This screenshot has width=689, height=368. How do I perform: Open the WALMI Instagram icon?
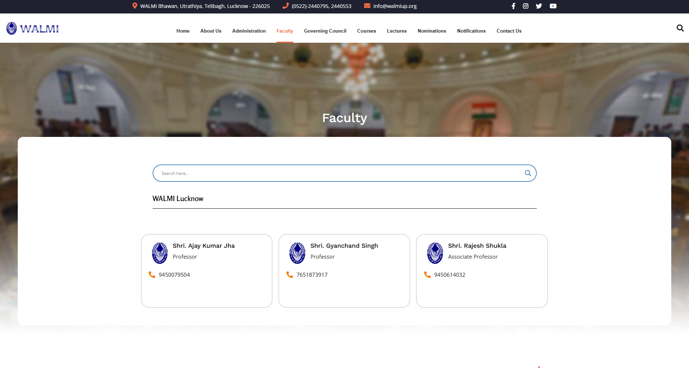[x=526, y=6]
